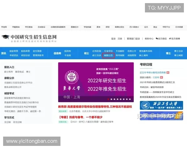This screenshot has width=187, height=149.
Task: Open 全国硕士研究生招生考试考场规则 link
Action: [x=20, y=107]
